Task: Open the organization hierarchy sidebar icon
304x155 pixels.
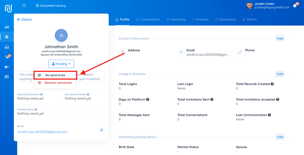Action: (7, 47)
